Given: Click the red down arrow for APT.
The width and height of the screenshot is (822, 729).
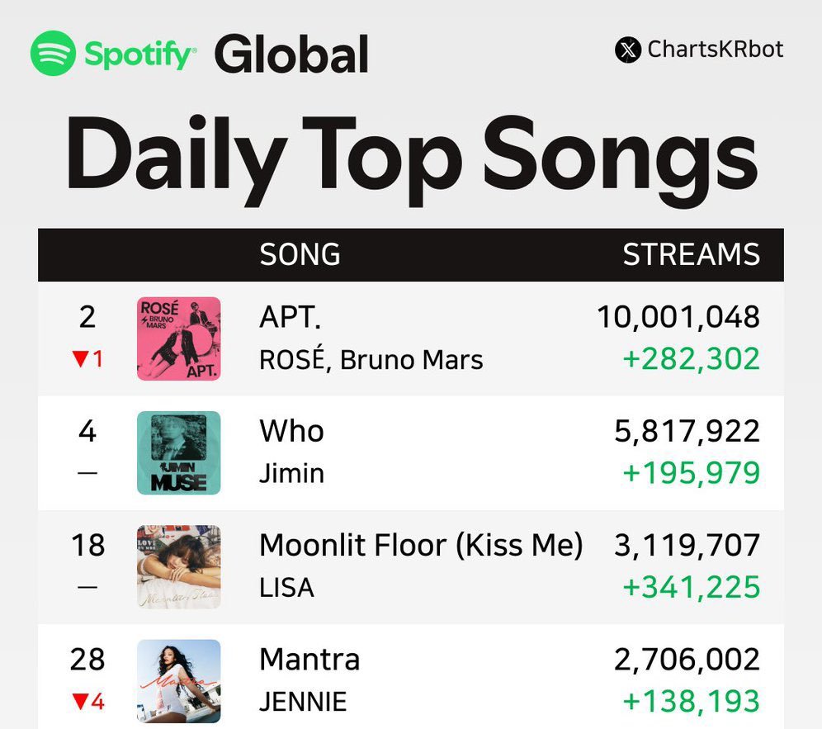Looking at the screenshot, I should click(80, 359).
